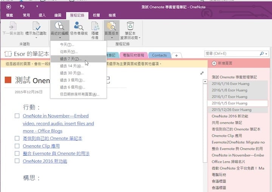Switch to the 插入 ribbon tab

(x=42, y=15)
